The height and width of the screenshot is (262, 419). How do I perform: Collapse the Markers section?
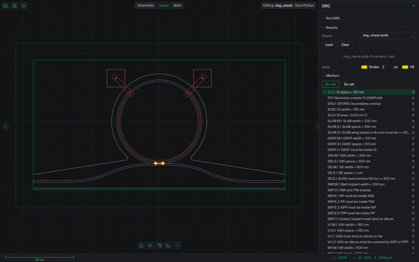331,76
